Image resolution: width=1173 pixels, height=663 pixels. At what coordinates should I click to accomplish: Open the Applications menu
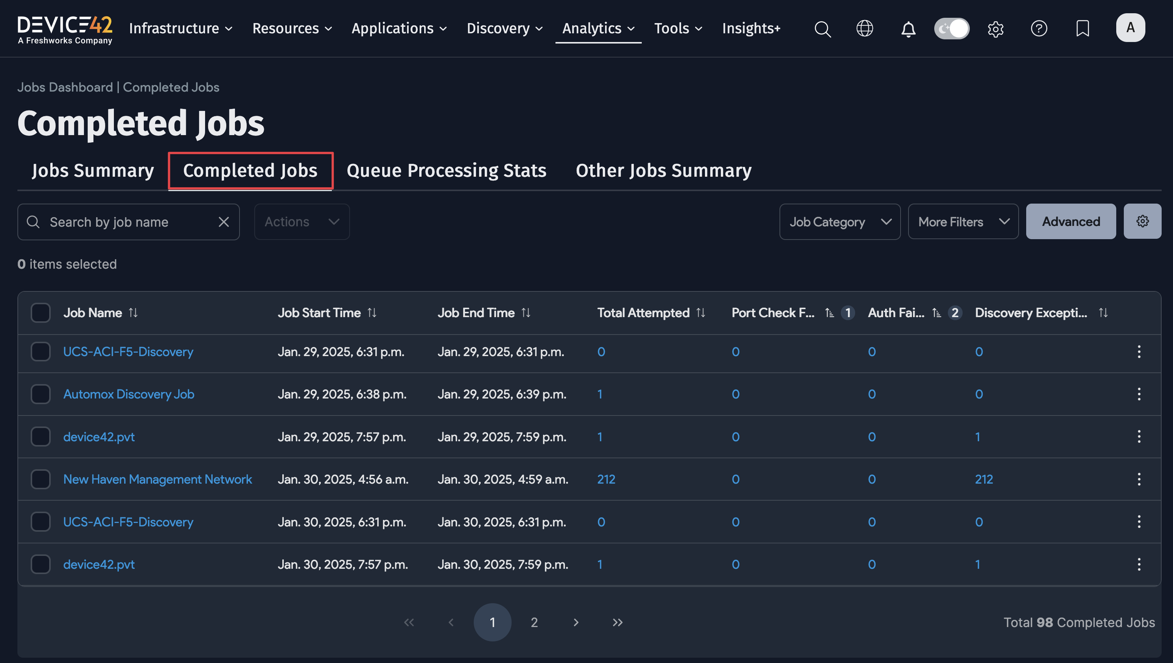pyautogui.click(x=399, y=28)
